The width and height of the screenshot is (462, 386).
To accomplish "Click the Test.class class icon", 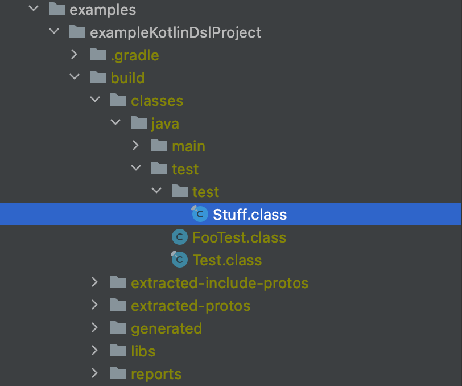I will [179, 260].
